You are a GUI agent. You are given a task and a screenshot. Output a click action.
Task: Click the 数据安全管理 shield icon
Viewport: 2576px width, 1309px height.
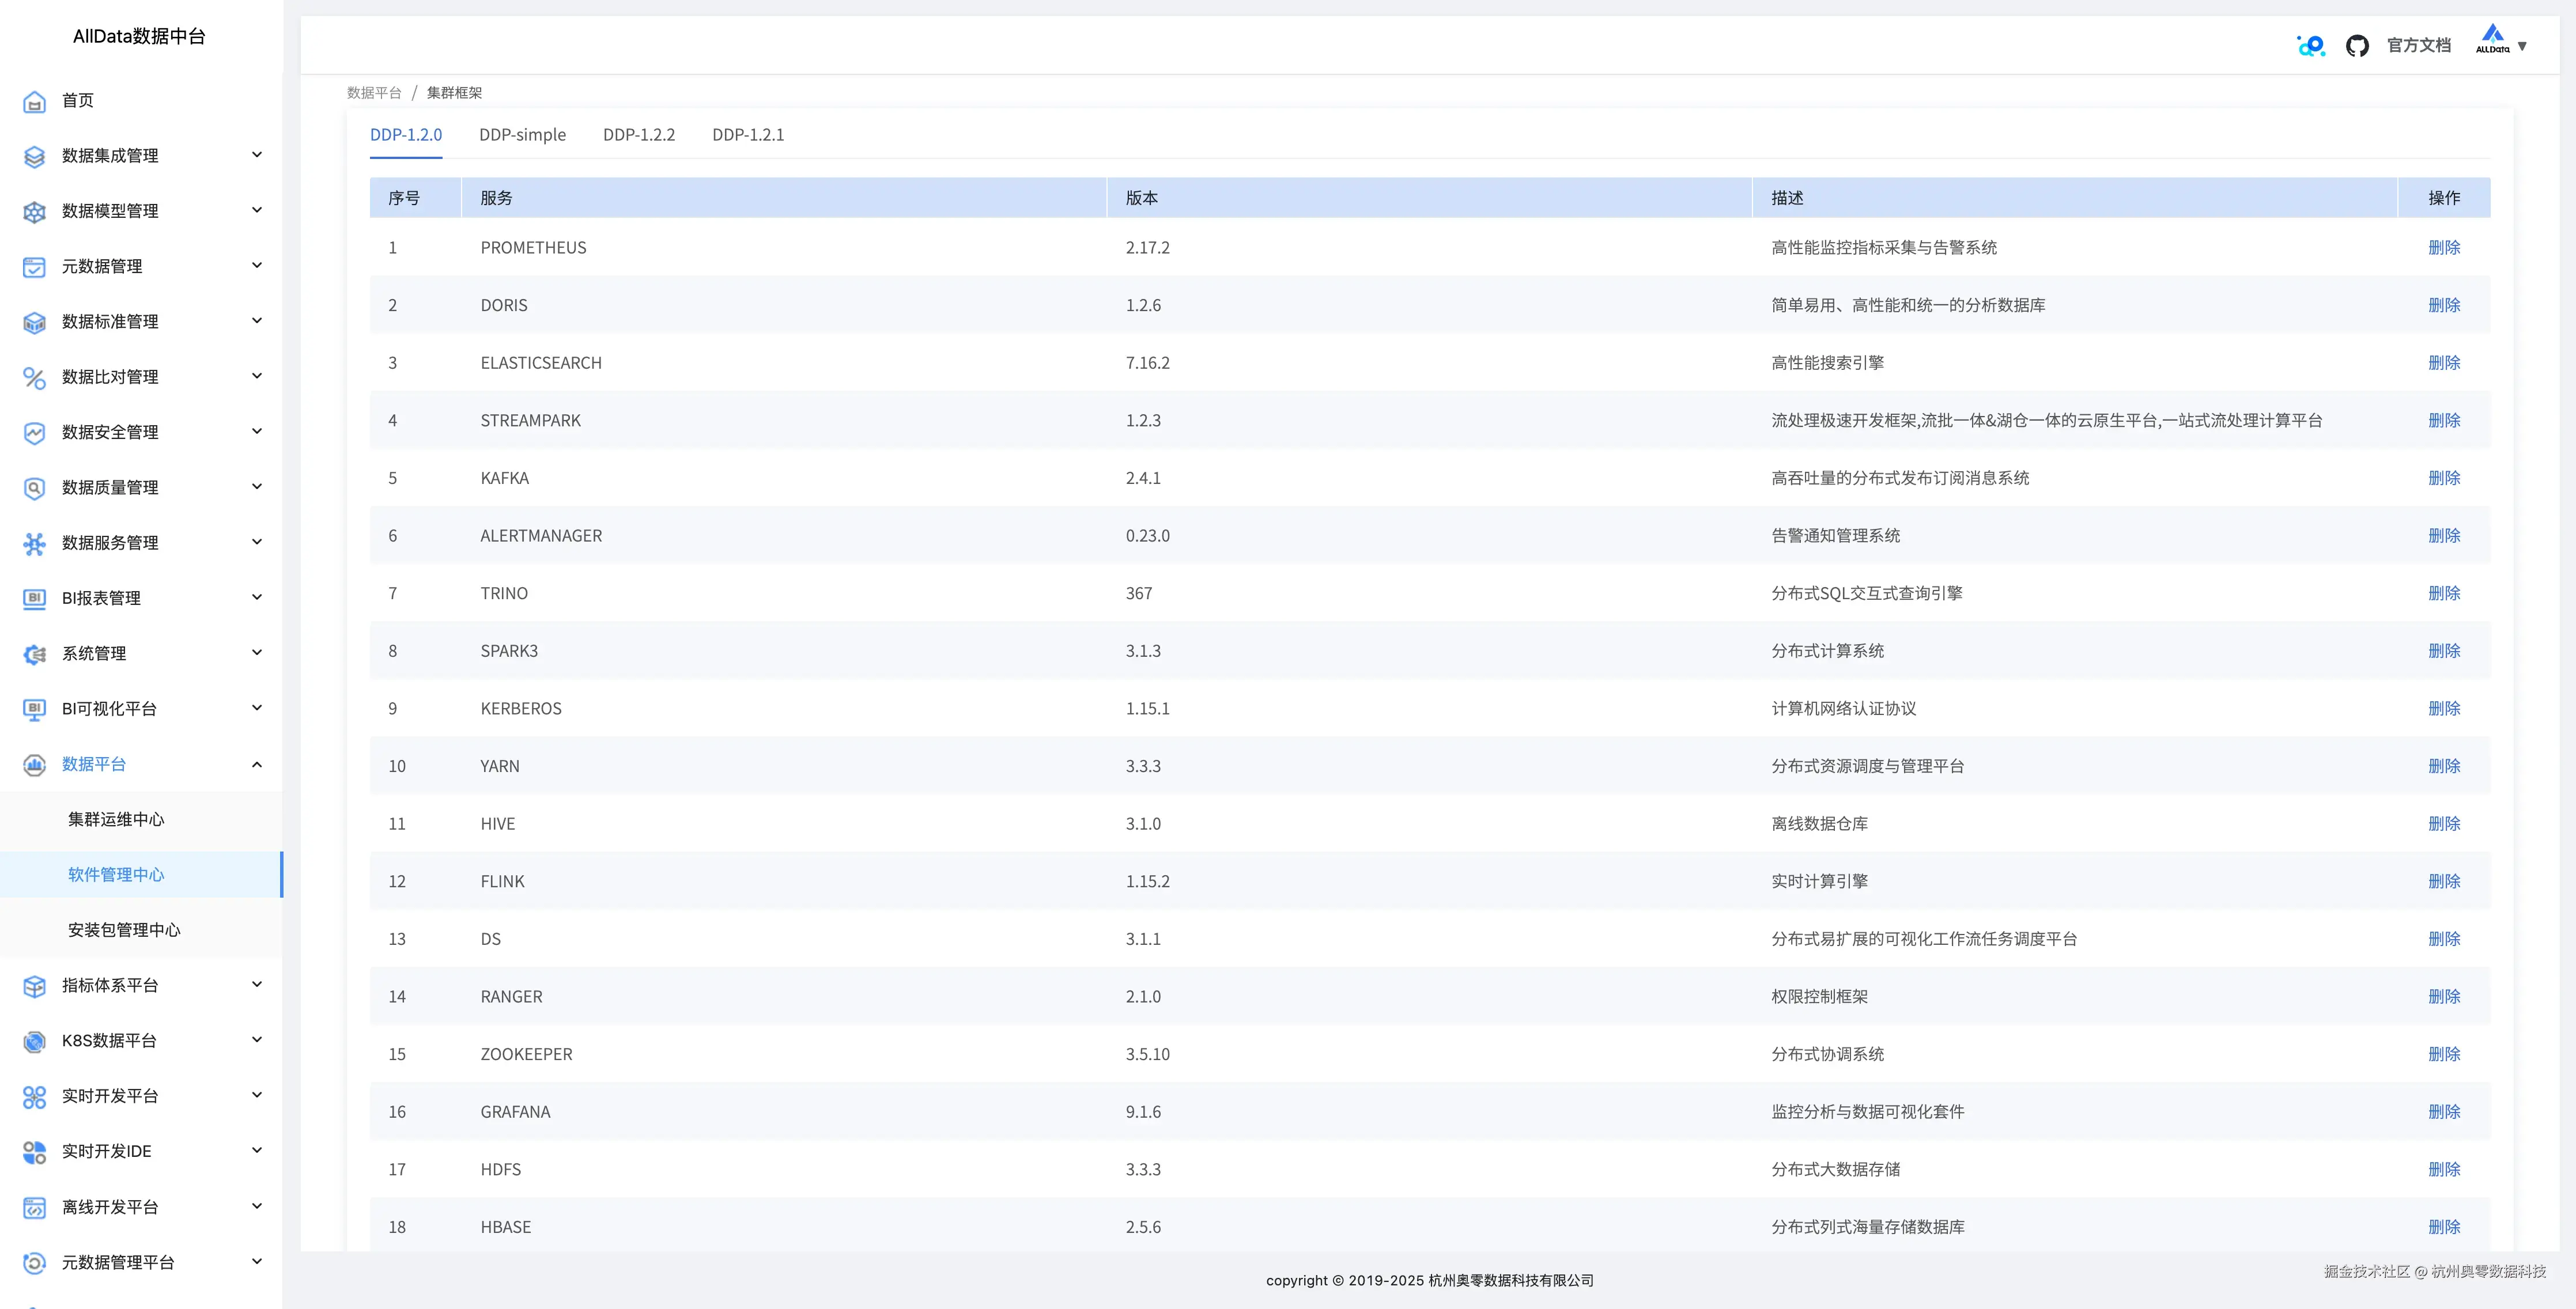tap(34, 433)
